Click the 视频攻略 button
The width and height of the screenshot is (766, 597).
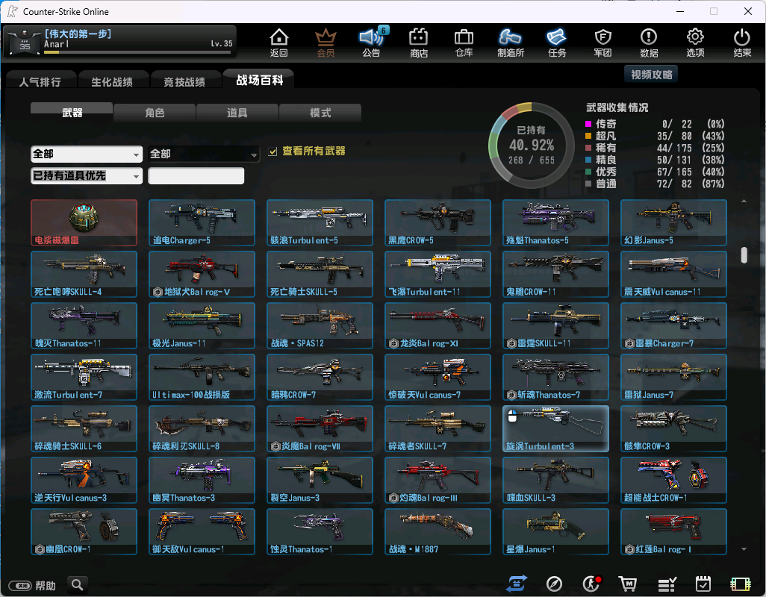click(x=651, y=74)
